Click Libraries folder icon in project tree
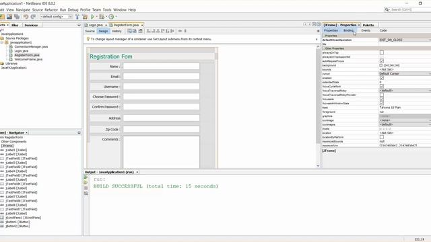 2,63
